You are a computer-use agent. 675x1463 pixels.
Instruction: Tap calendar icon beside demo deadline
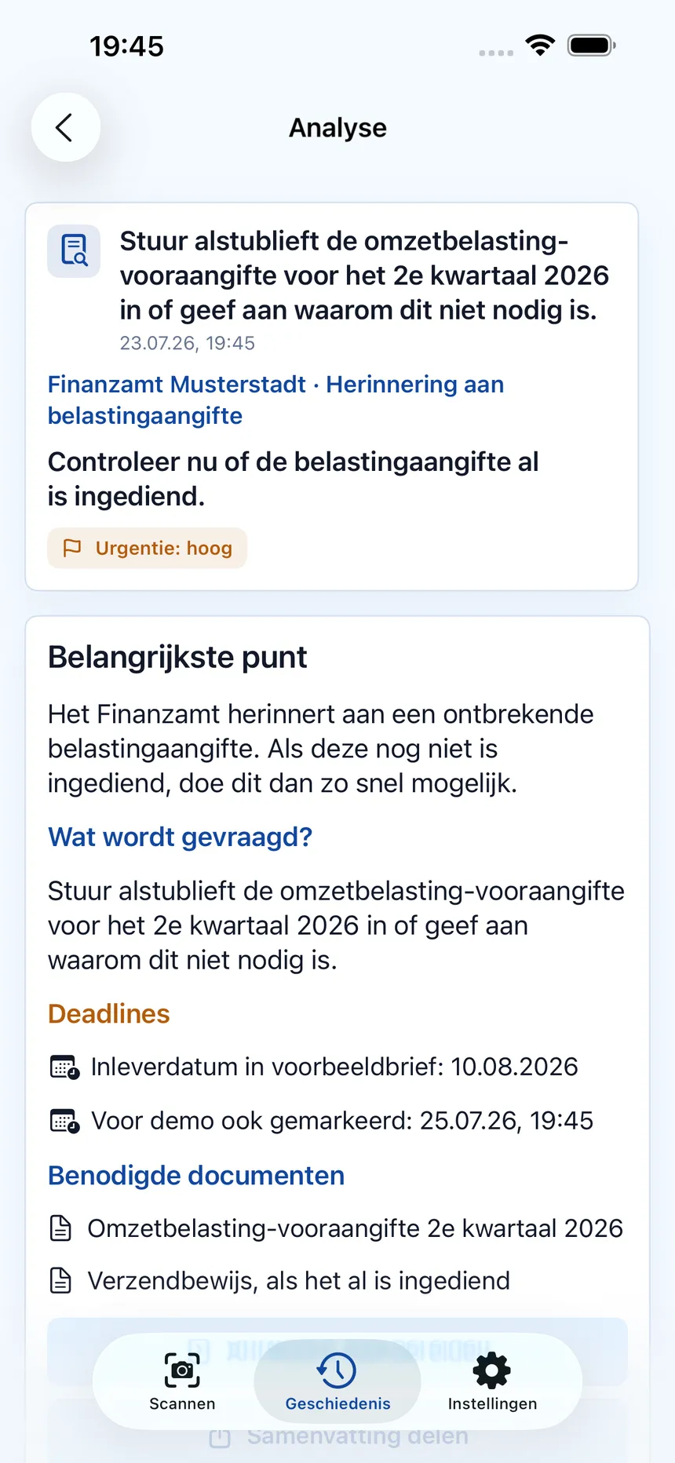pos(64,1121)
